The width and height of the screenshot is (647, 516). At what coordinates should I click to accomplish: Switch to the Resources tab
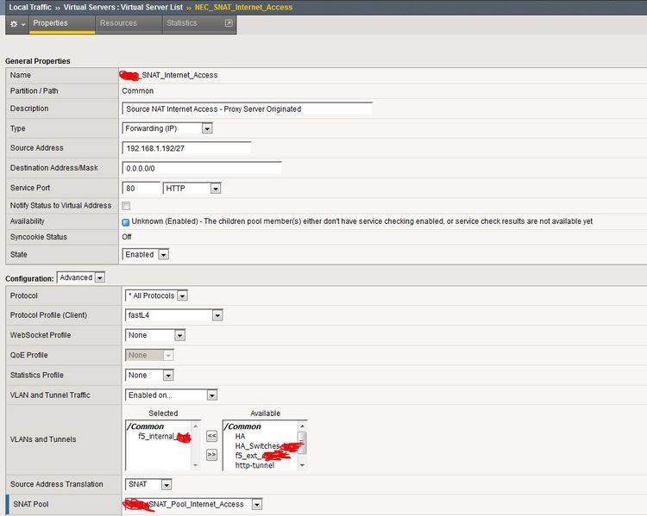point(118,23)
